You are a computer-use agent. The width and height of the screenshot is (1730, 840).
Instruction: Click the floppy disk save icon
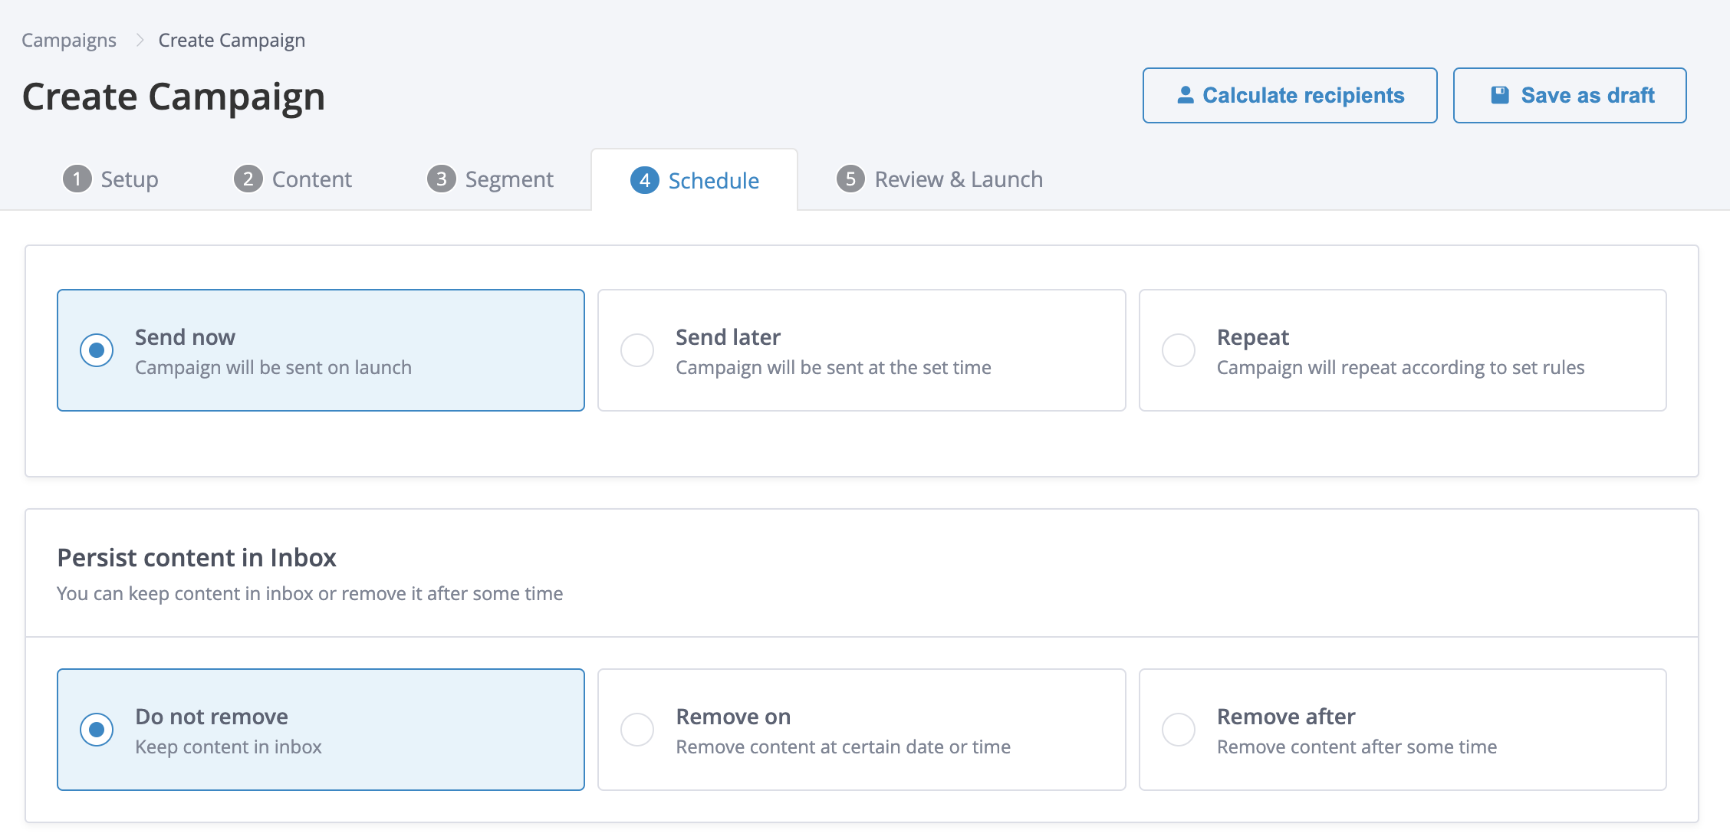1499,95
